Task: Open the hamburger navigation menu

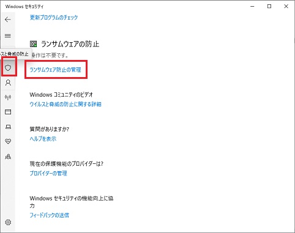Action: pos(8,36)
